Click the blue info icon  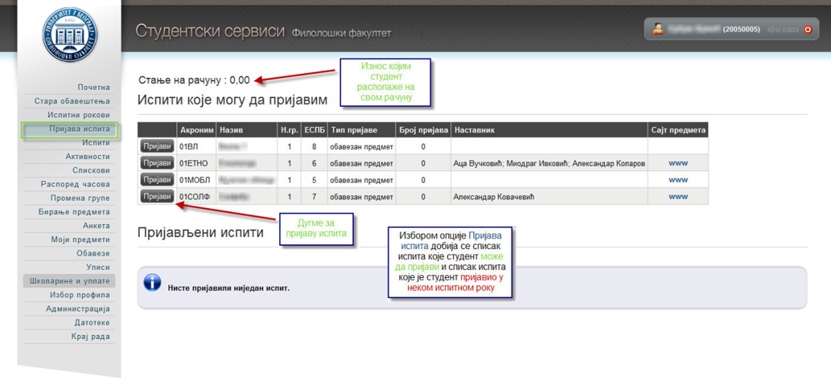(x=153, y=282)
